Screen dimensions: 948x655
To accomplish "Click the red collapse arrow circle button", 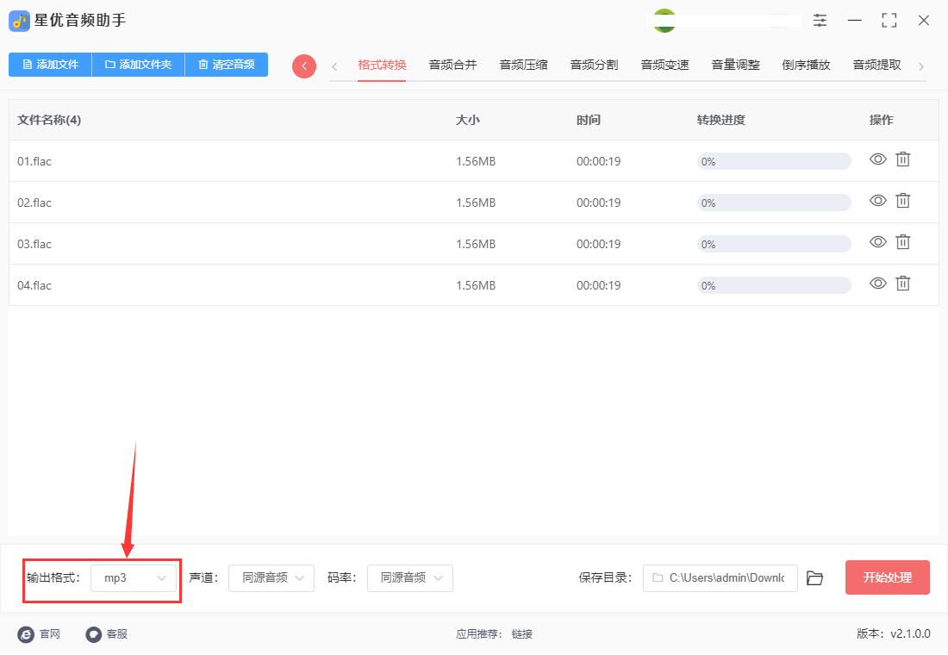I will [304, 66].
